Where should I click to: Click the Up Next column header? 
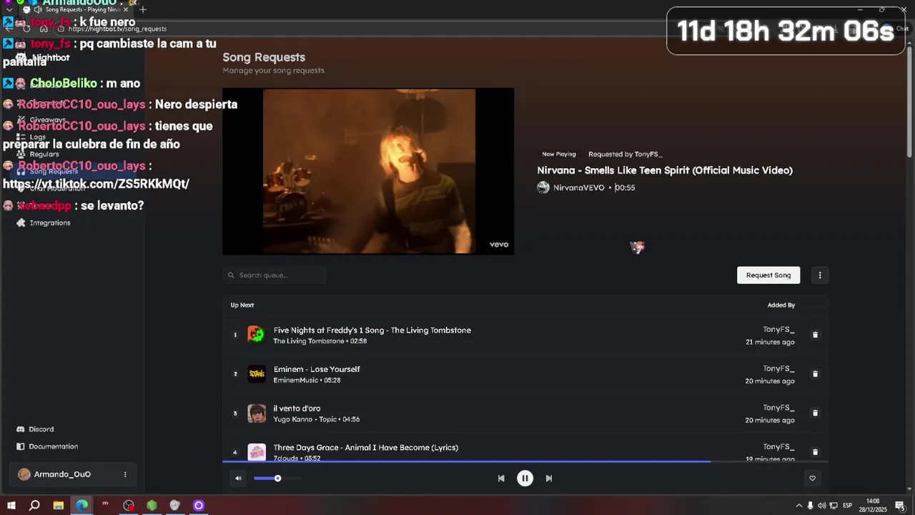click(242, 305)
